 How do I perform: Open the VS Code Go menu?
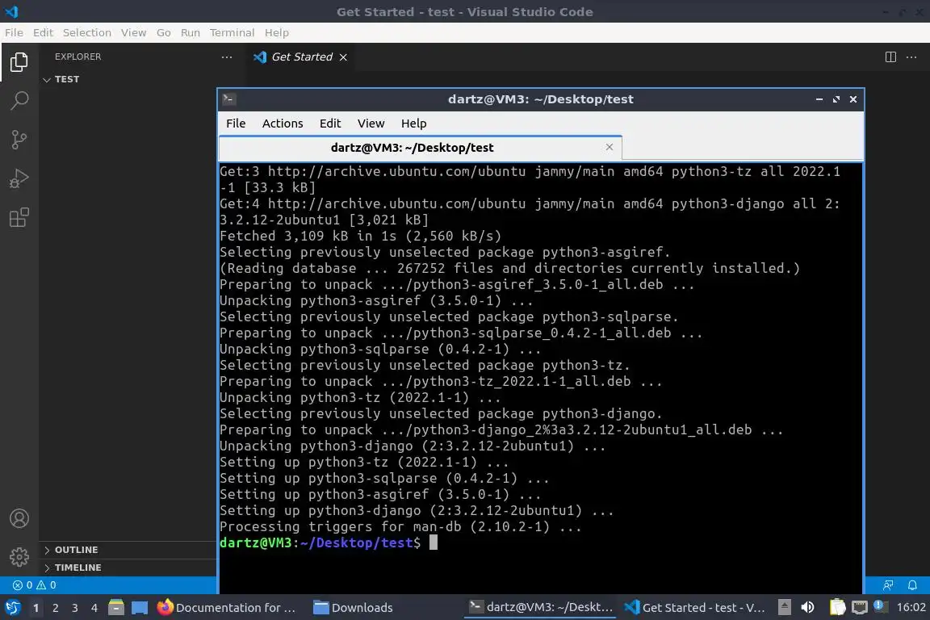[x=164, y=32]
